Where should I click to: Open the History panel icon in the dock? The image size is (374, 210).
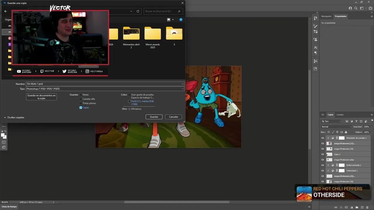(x=316, y=18)
